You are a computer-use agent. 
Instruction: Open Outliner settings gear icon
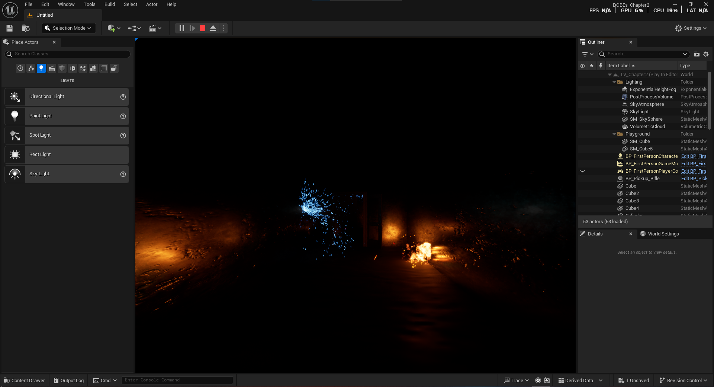(x=706, y=54)
